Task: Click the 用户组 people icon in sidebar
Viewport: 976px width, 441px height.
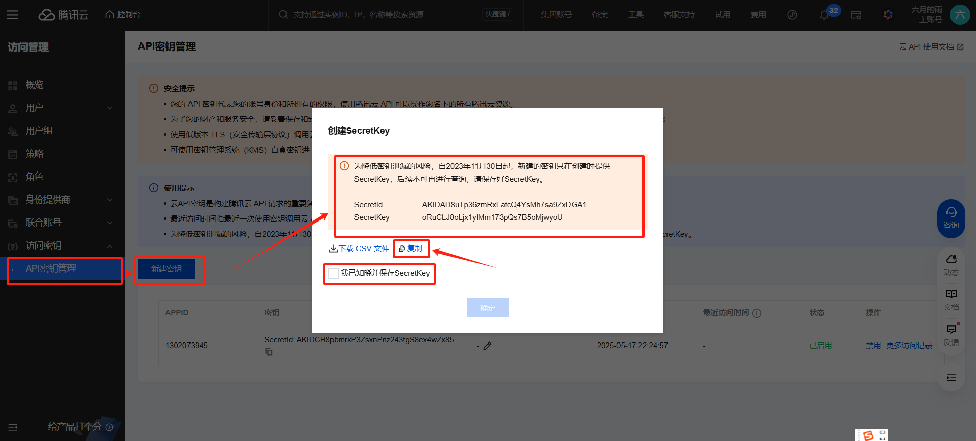Action: (x=13, y=132)
